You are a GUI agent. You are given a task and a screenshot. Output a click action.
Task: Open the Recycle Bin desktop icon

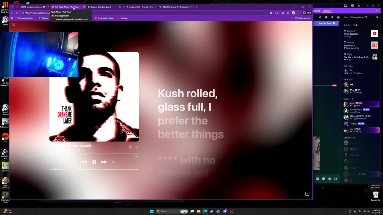(x=376, y=196)
